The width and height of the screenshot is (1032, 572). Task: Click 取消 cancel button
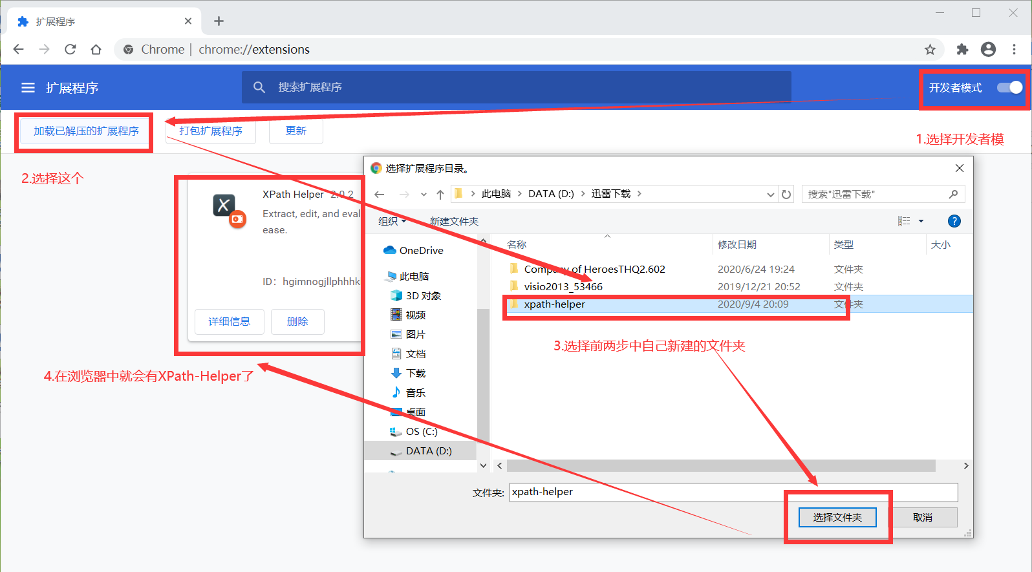(x=923, y=517)
